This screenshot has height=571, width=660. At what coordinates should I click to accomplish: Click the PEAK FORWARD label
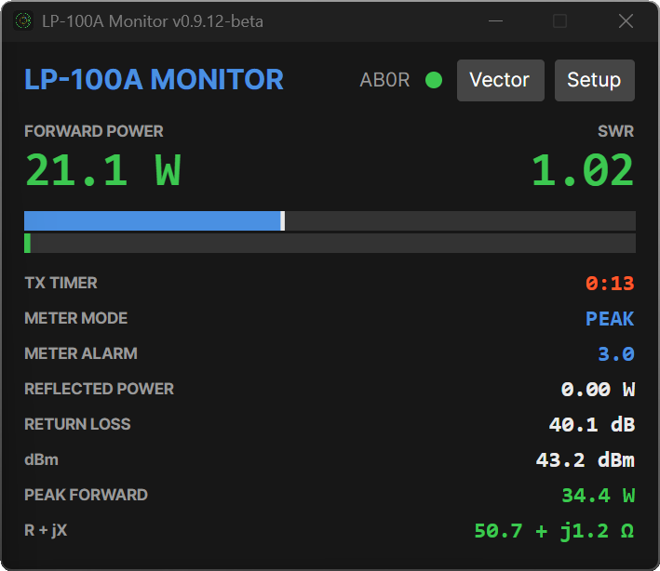(x=87, y=495)
